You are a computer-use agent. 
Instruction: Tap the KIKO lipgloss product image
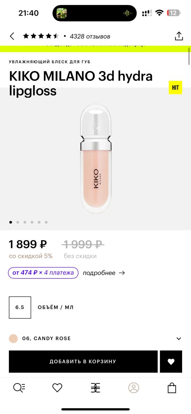[x=95, y=159]
